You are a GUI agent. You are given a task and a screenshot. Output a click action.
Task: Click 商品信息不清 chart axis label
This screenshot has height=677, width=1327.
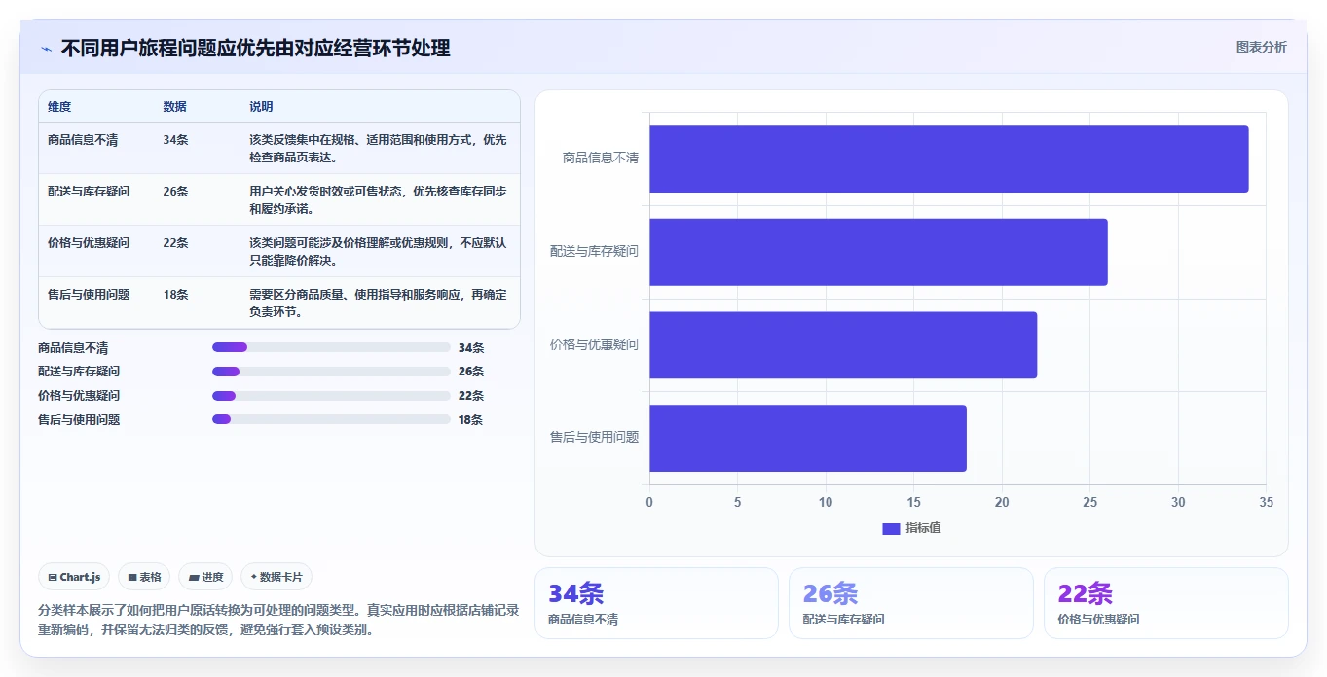[x=601, y=158]
